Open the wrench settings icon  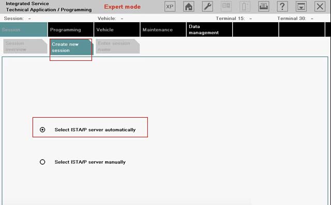tap(207, 7)
